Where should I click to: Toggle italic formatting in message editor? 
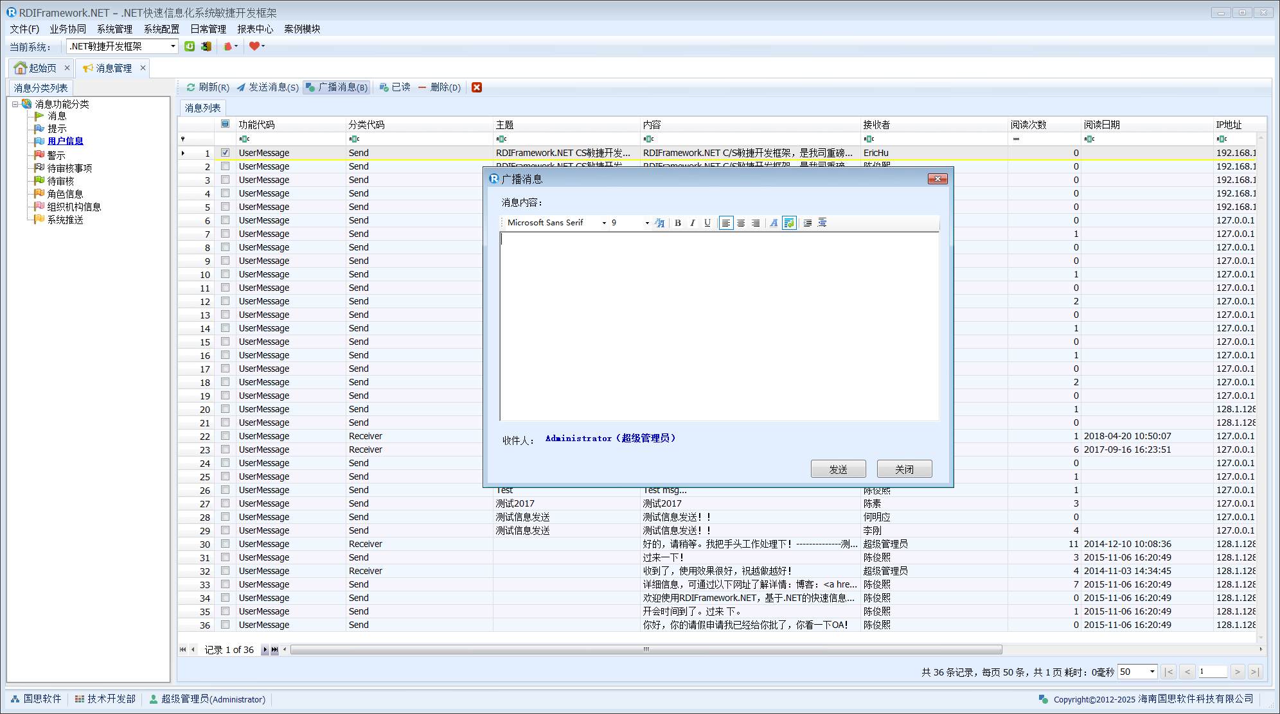692,223
